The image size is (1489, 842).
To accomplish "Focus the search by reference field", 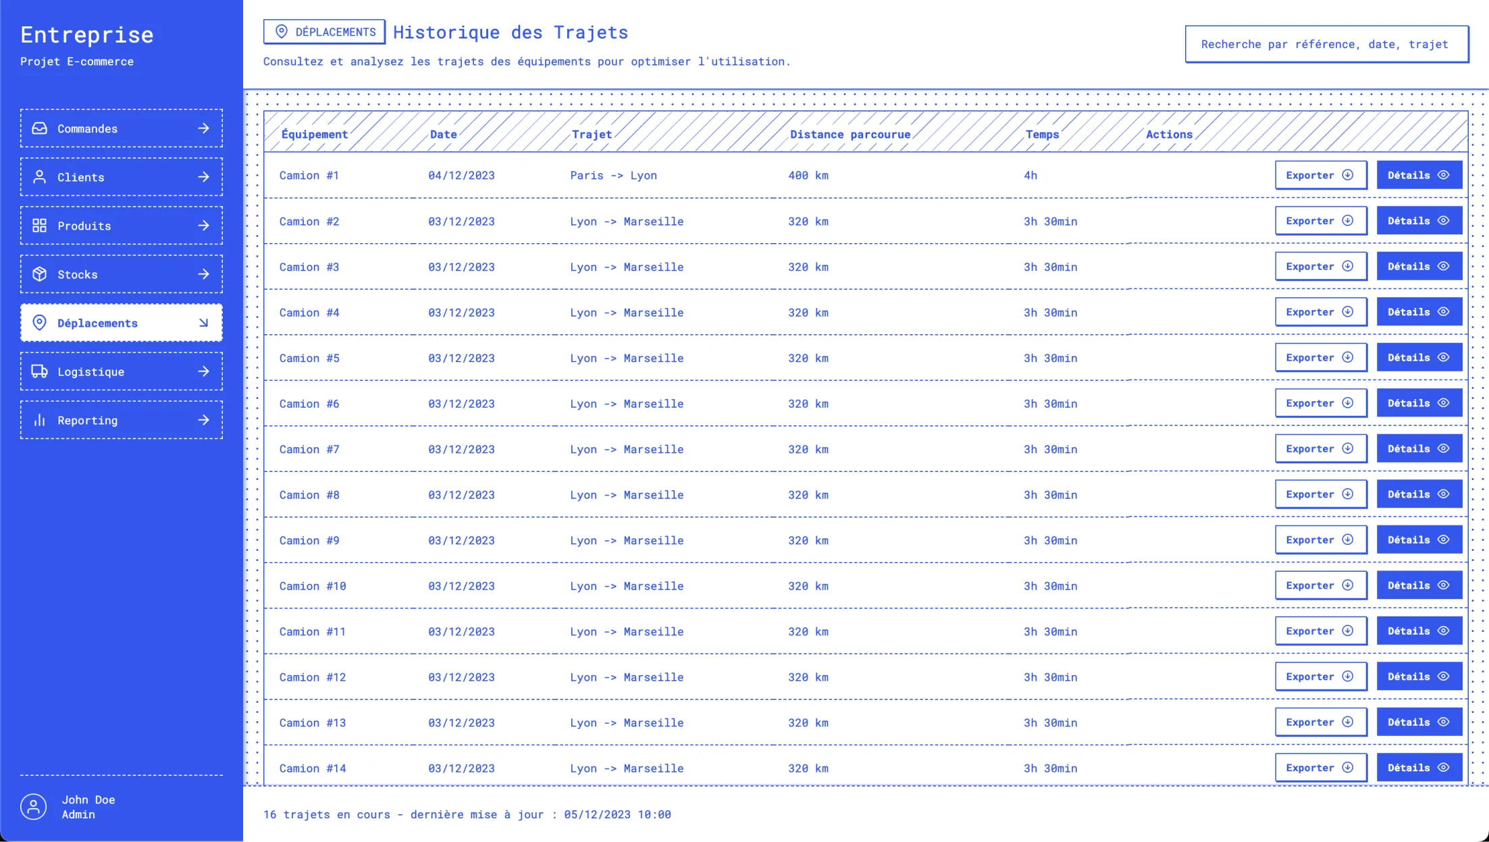I will (x=1326, y=45).
